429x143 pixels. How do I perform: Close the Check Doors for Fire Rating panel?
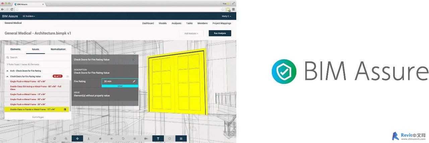pyautogui.click(x=133, y=60)
